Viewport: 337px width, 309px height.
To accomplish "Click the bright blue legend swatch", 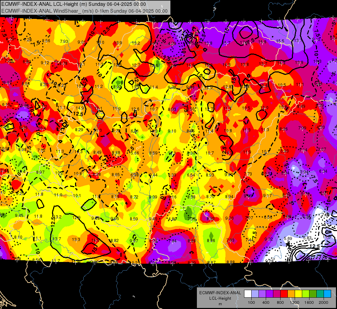I will pos(327,294).
